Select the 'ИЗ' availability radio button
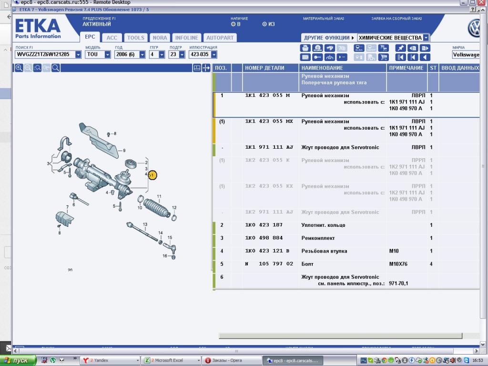Viewport: 488px width, 366px height. point(264,24)
